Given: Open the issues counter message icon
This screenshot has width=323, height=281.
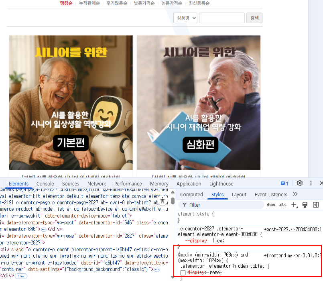Looking at the screenshot, I should pos(284,183).
